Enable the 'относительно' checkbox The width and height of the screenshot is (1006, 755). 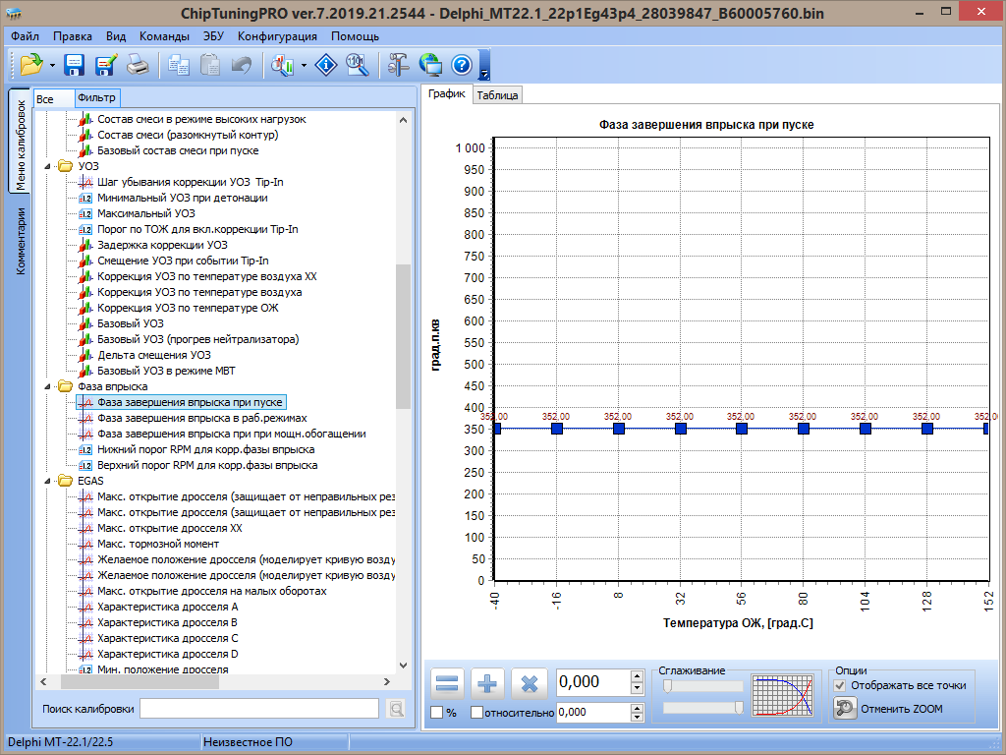(x=477, y=712)
